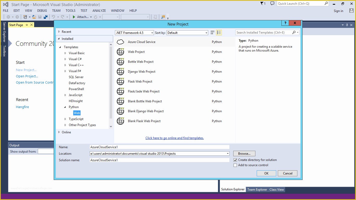356x200 pixels.
Task: Expand the Visual C++ tree node
Action: click(65, 65)
